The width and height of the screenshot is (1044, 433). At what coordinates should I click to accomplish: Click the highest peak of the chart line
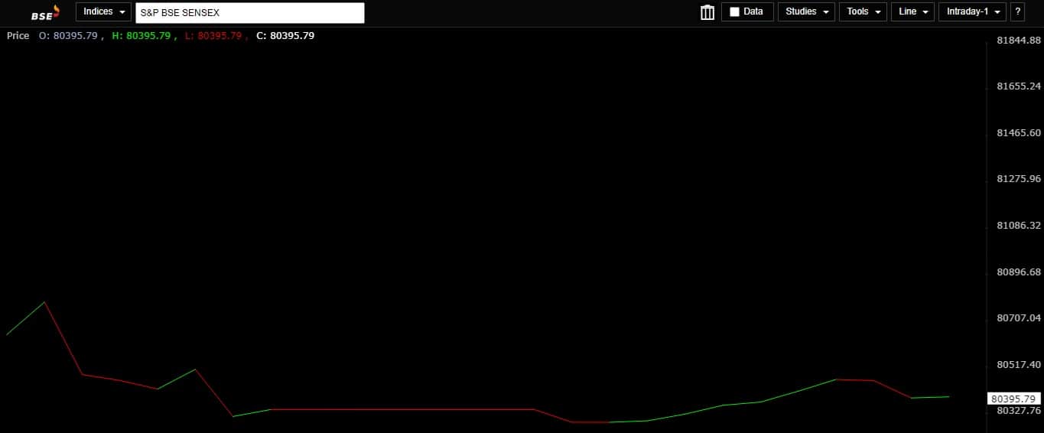pyautogui.click(x=44, y=302)
